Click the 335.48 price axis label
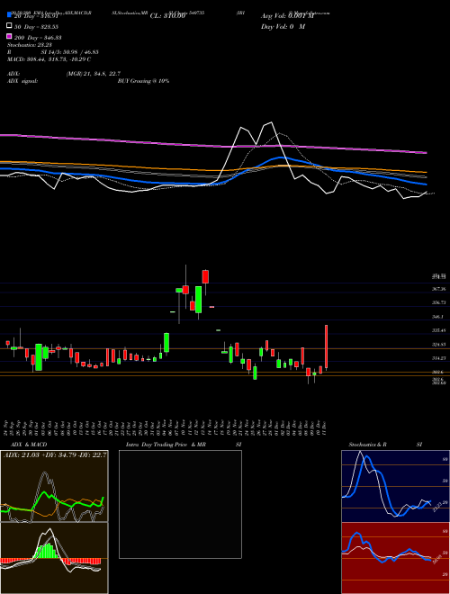450x594 pixels. 439,330
